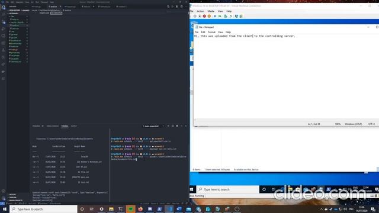Click the host taskbar search box
The image size is (379, 213).
click(43, 209)
